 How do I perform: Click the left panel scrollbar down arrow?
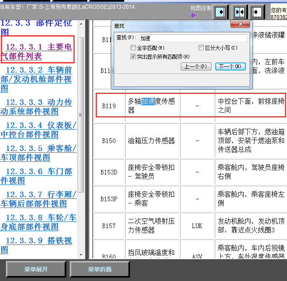[x=81, y=255]
